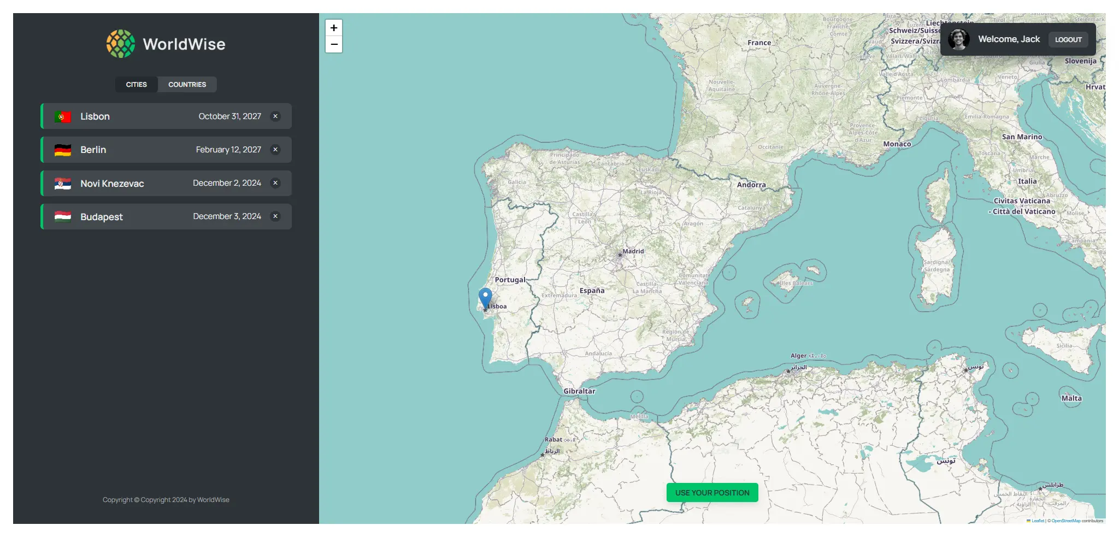Image resolution: width=1119 pixels, height=537 pixels.
Task: Delete the Novi Knezevac entry
Action: (275, 183)
